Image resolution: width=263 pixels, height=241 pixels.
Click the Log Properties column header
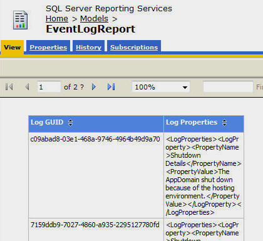[204, 124]
